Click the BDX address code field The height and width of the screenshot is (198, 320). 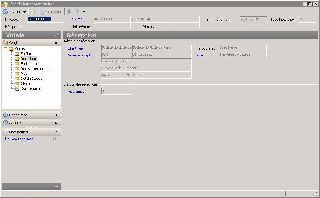click(x=117, y=55)
